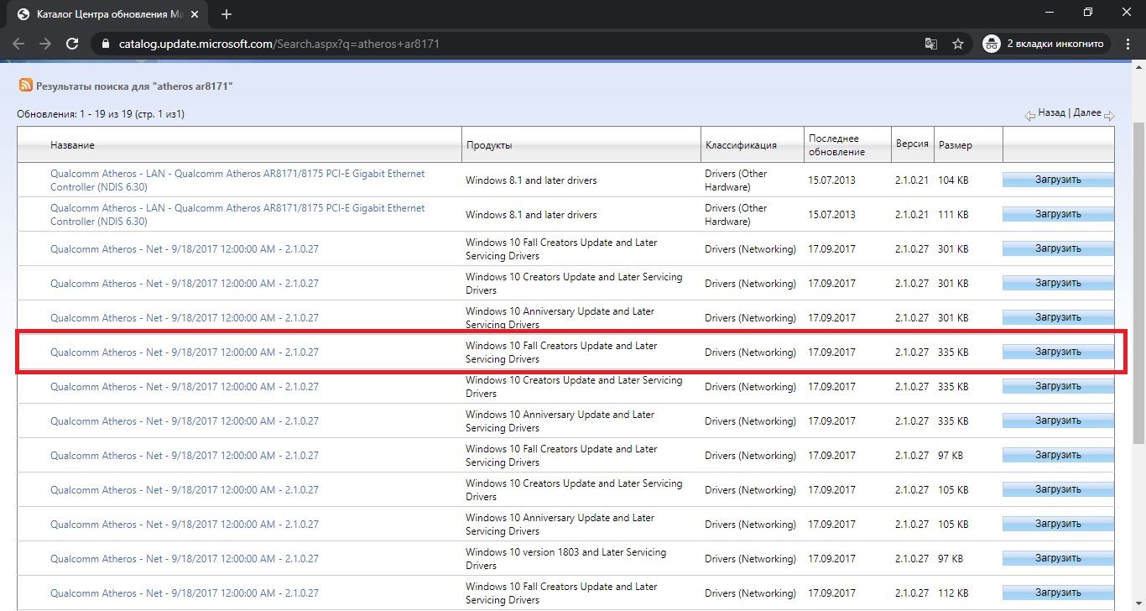
Task: Click the address bar URL
Action: [281, 44]
